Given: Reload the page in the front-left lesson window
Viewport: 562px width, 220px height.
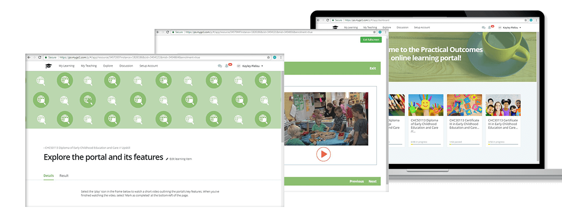Looking at the screenshot, I should coord(40,57).
